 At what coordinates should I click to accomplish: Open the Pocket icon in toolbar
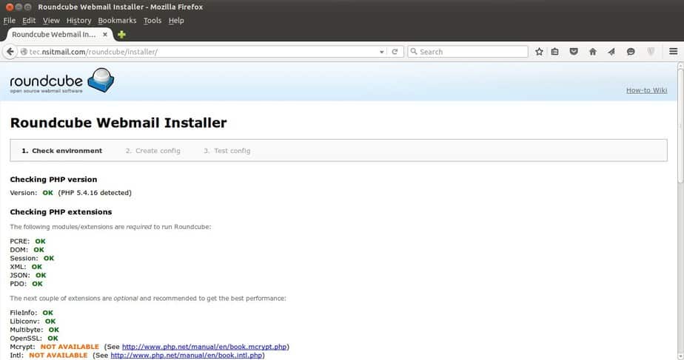point(574,52)
